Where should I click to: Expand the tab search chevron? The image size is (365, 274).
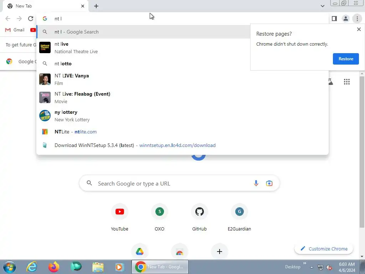(322, 6)
